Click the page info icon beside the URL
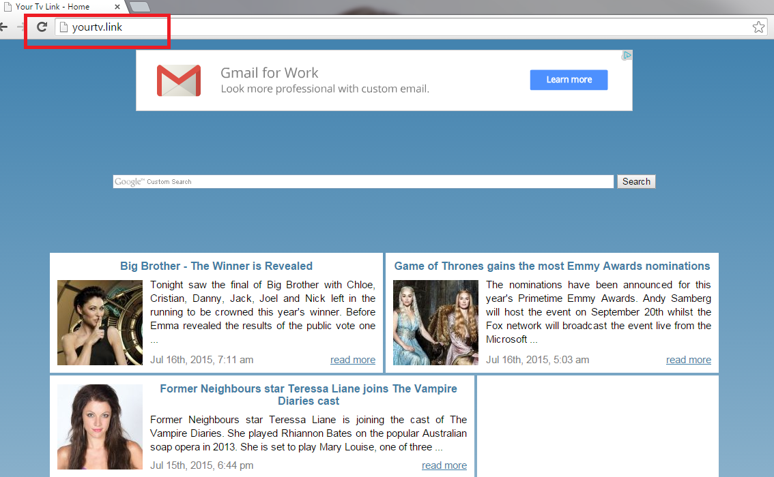Viewport: 774px width, 477px height. pyautogui.click(x=64, y=27)
